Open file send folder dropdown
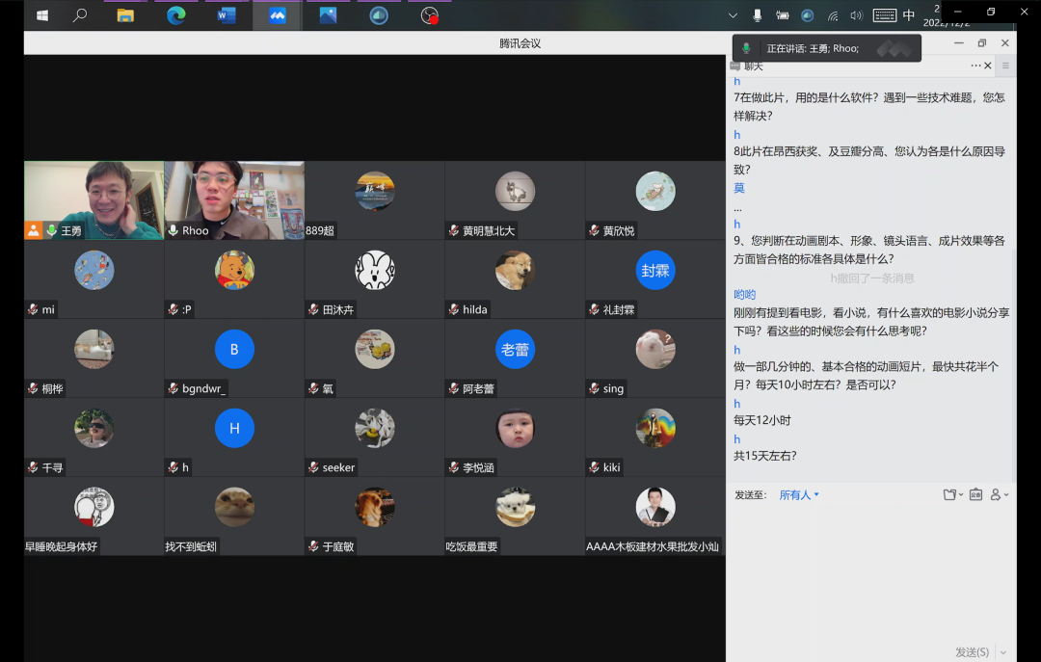 tap(952, 494)
